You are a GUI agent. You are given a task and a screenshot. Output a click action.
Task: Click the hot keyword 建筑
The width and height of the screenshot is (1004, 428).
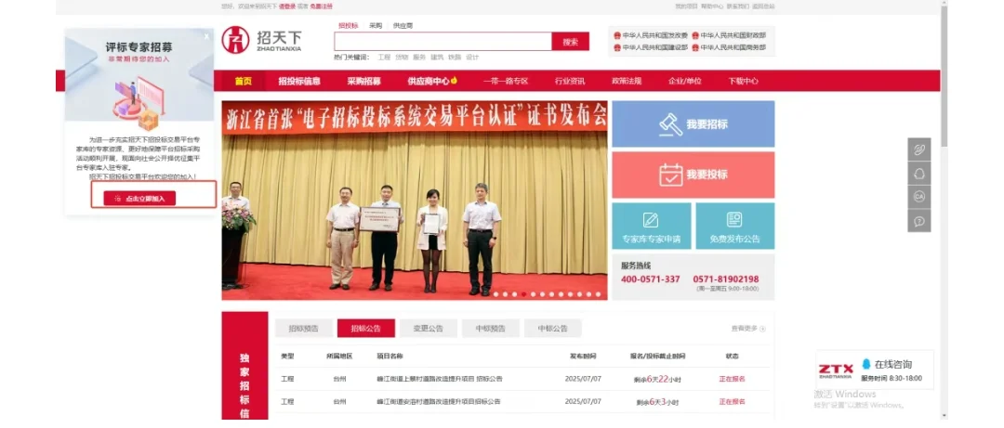click(437, 57)
